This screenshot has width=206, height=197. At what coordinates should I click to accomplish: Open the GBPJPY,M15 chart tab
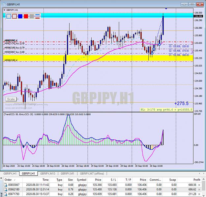(x=48, y=174)
